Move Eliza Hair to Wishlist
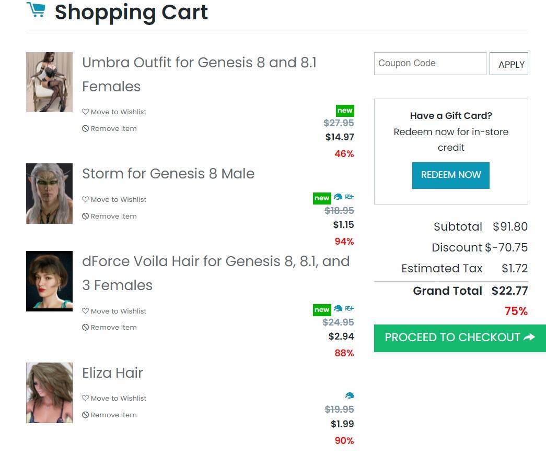 point(114,398)
